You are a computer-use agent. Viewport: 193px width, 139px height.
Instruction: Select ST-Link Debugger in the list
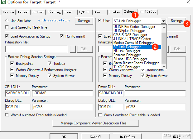(137, 47)
